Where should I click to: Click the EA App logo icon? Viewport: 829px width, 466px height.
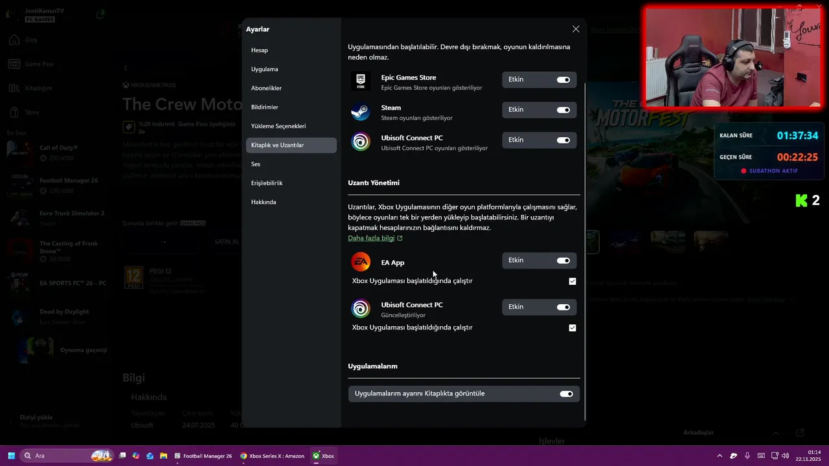361,262
